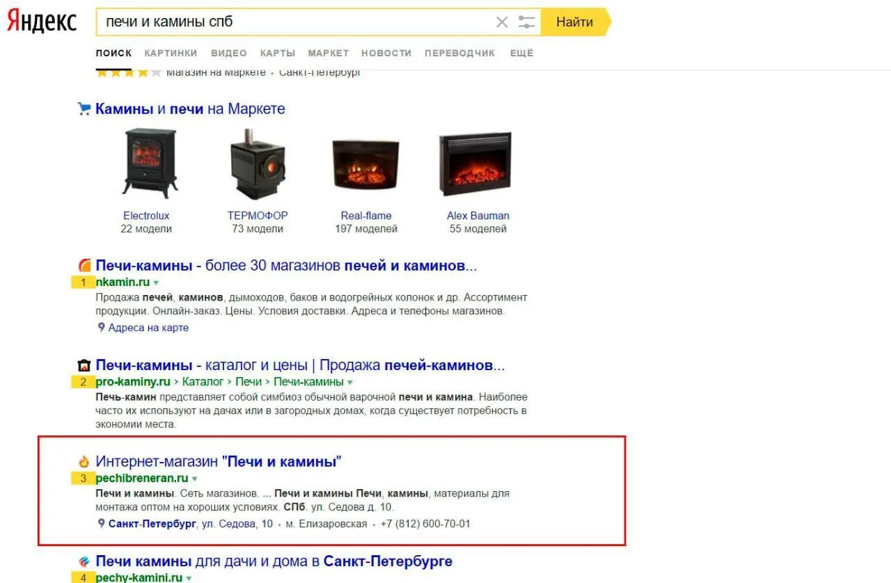This screenshot has height=583, width=891.
Task: Open search settings sliders icon
Action: [528, 22]
